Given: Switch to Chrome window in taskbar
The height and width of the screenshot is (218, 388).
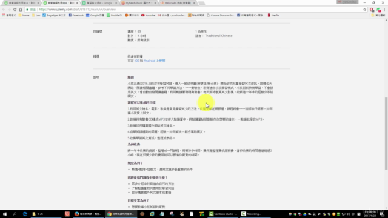Looking at the screenshot, I should click(x=121, y=214).
